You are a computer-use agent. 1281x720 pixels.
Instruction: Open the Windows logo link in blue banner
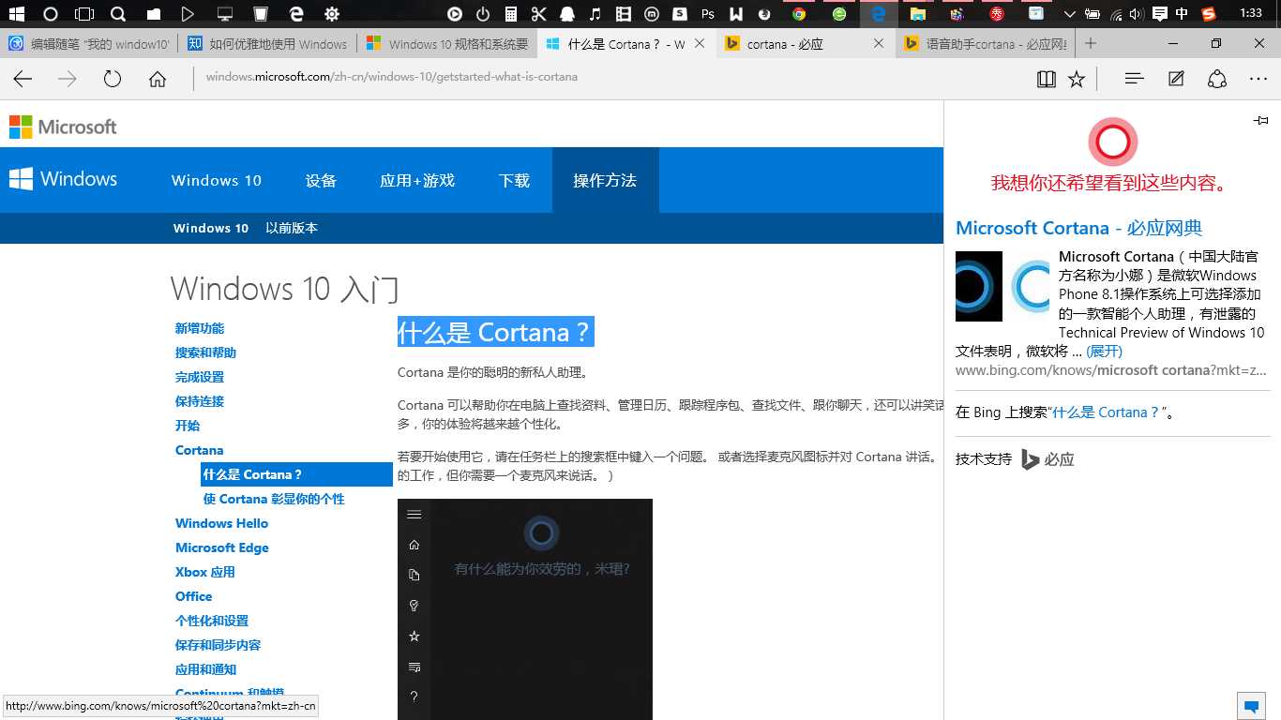click(63, 179)
